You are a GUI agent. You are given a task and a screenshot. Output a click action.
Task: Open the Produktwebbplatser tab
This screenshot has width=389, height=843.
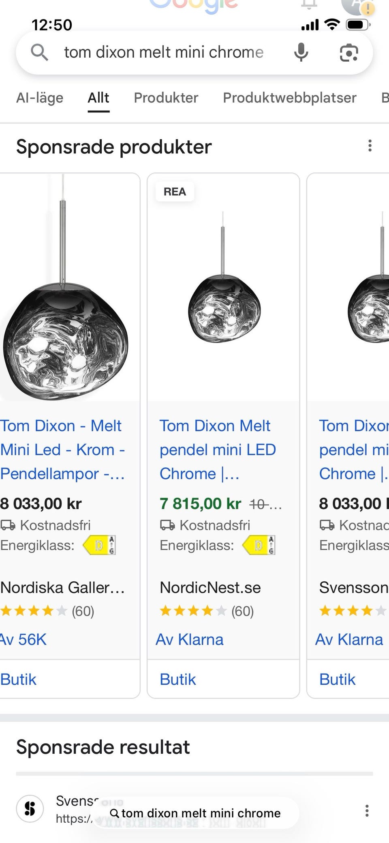[289, 98]
